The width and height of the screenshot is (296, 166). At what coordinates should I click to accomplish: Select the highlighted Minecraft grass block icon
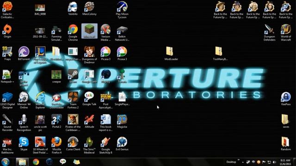[x=89, y=31]
